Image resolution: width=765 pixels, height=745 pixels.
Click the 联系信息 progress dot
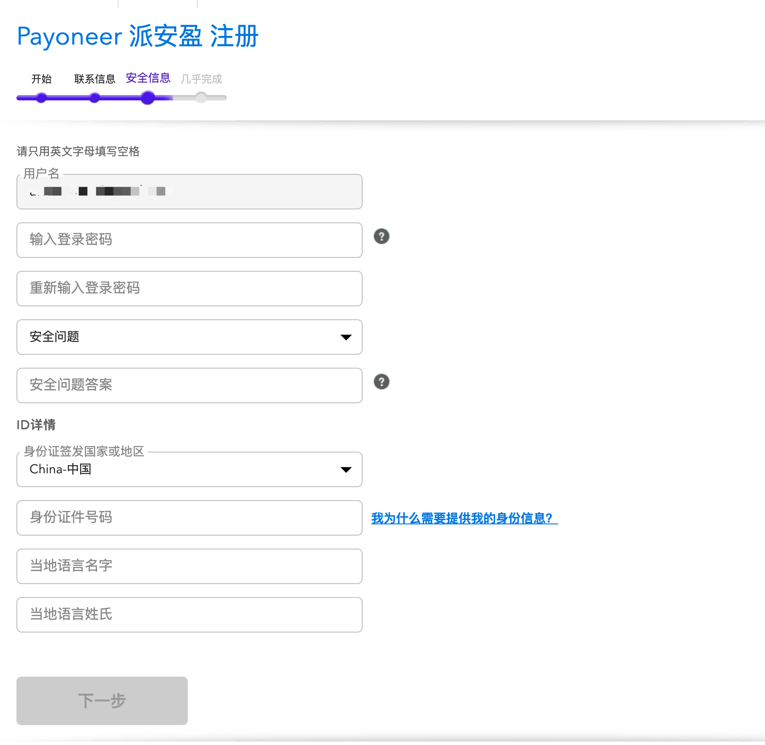(x=95, y=98)
